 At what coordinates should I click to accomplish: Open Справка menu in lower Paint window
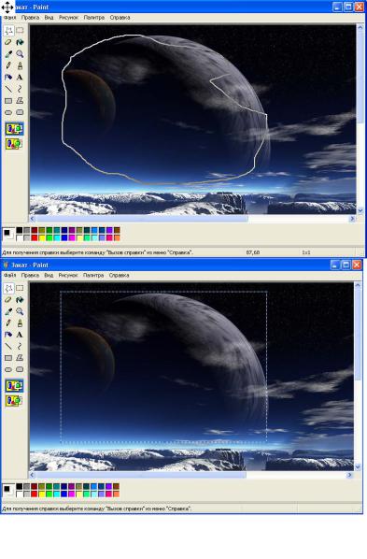(x=119, y=275)
